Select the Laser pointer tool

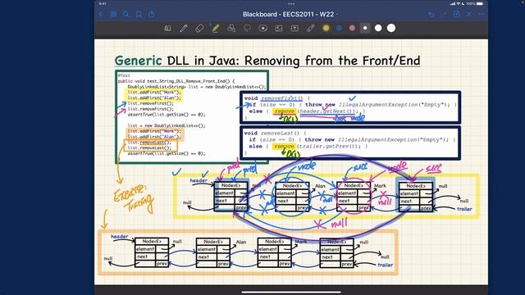point(310,29)
